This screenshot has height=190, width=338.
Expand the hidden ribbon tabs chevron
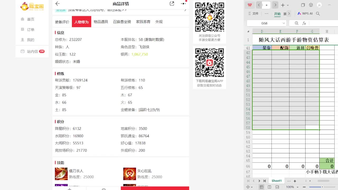pyautogui.click(x=289, y=13)
